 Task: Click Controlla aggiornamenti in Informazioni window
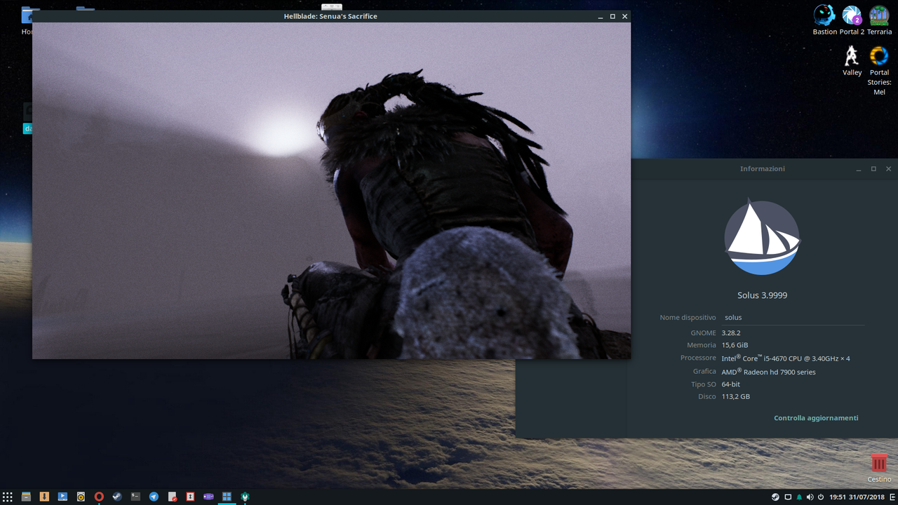[x=816, y=418]
